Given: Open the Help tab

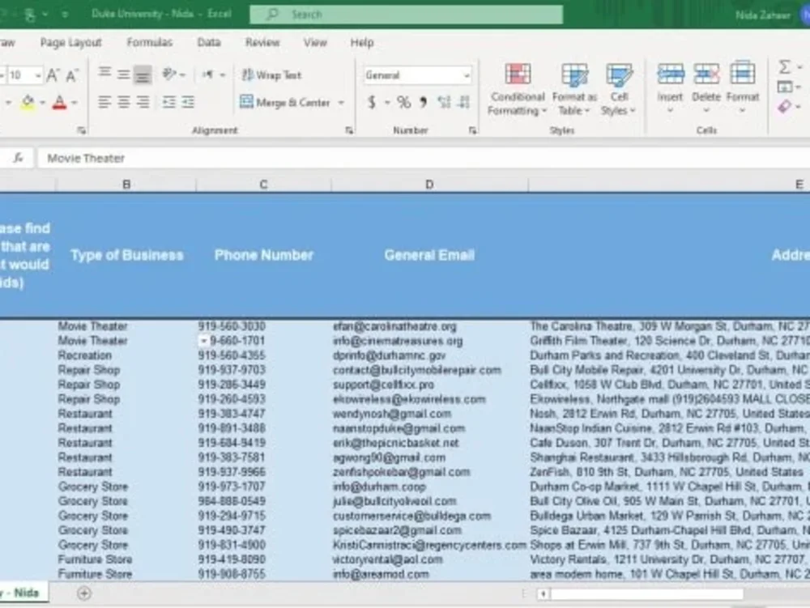Looking at the screenshot, I should (361, 42).
